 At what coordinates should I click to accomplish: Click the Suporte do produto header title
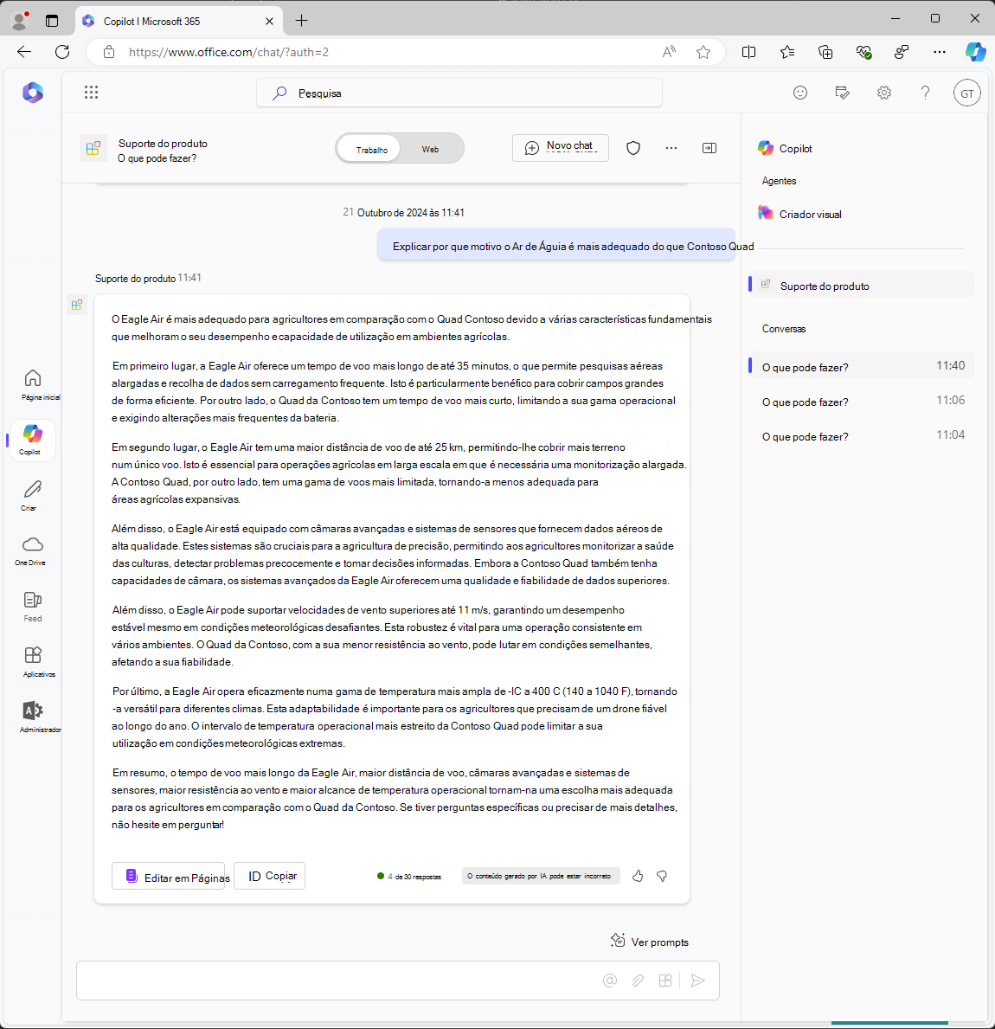click(x=163, y=143)
